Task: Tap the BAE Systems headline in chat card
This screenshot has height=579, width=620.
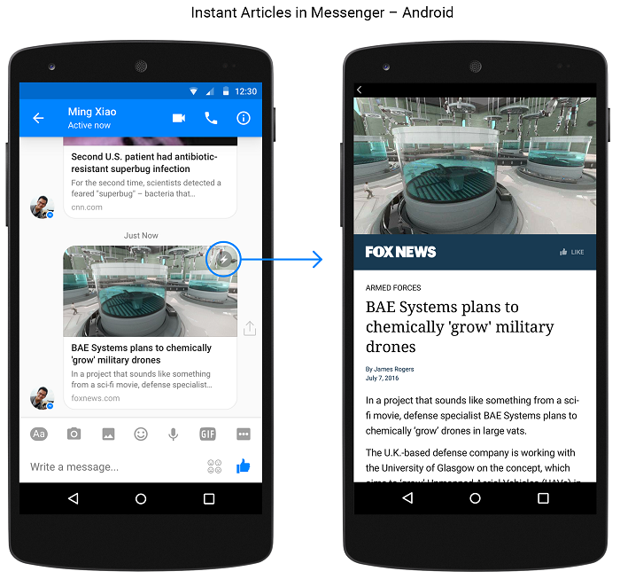Action: point(141,354)
